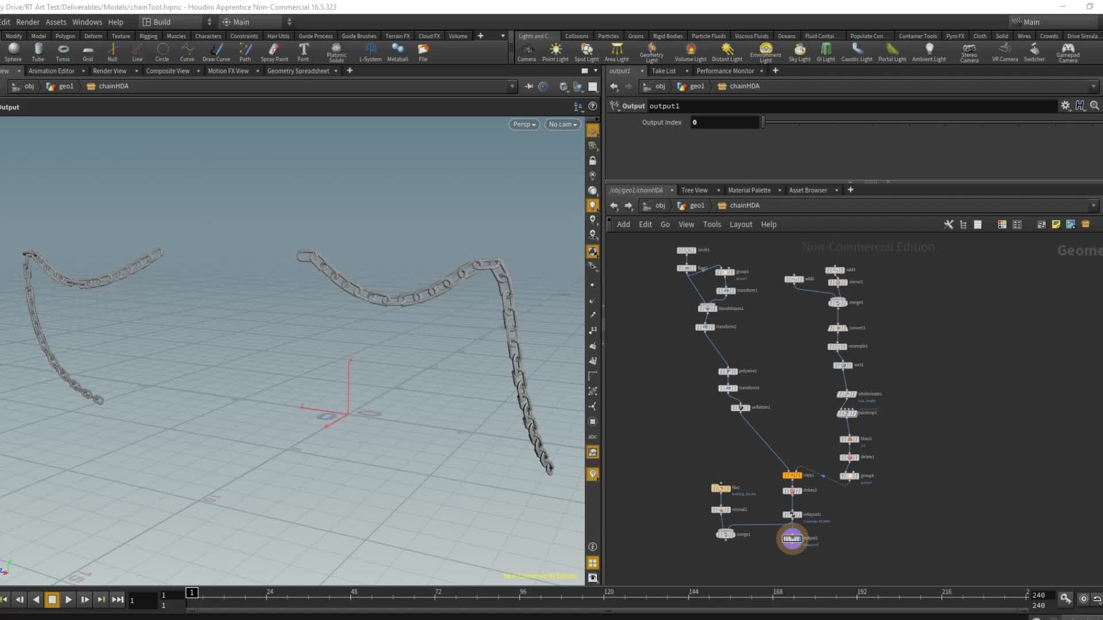Select the L-System shelf tool
The height and width of the screenshot is (620, 1103).
[x=371, y=52]
